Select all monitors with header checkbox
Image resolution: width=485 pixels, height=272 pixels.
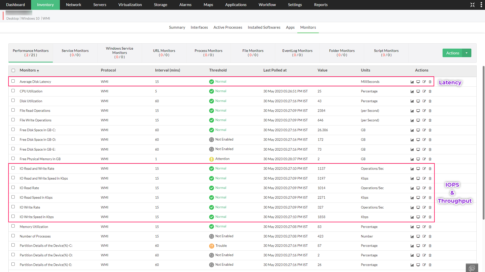pyautogui.click(x=13, y=71)
